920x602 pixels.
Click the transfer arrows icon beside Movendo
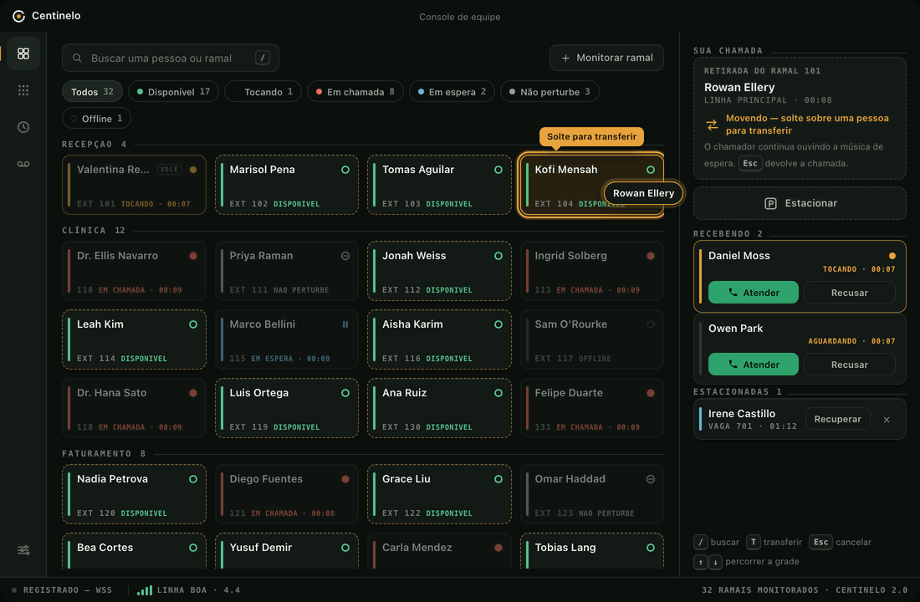point(712,125)
